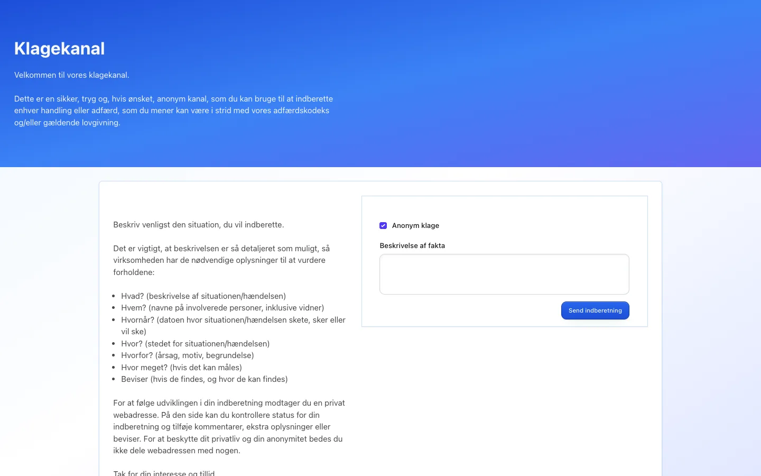Click the 'Hvor? (stedet for...)' bullet item
This screenshot has width=761, height=476.
click(196, 344)
